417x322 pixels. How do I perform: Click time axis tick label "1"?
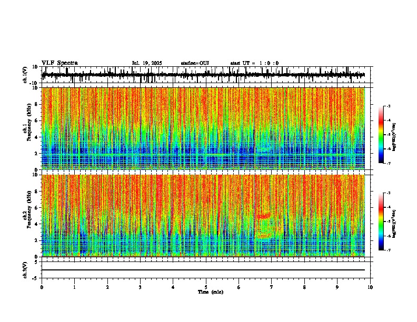pos(74,287)
